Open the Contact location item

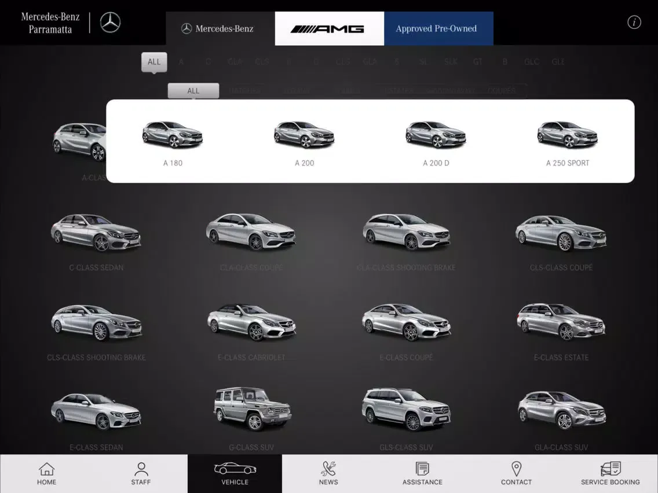pos(516,474)
